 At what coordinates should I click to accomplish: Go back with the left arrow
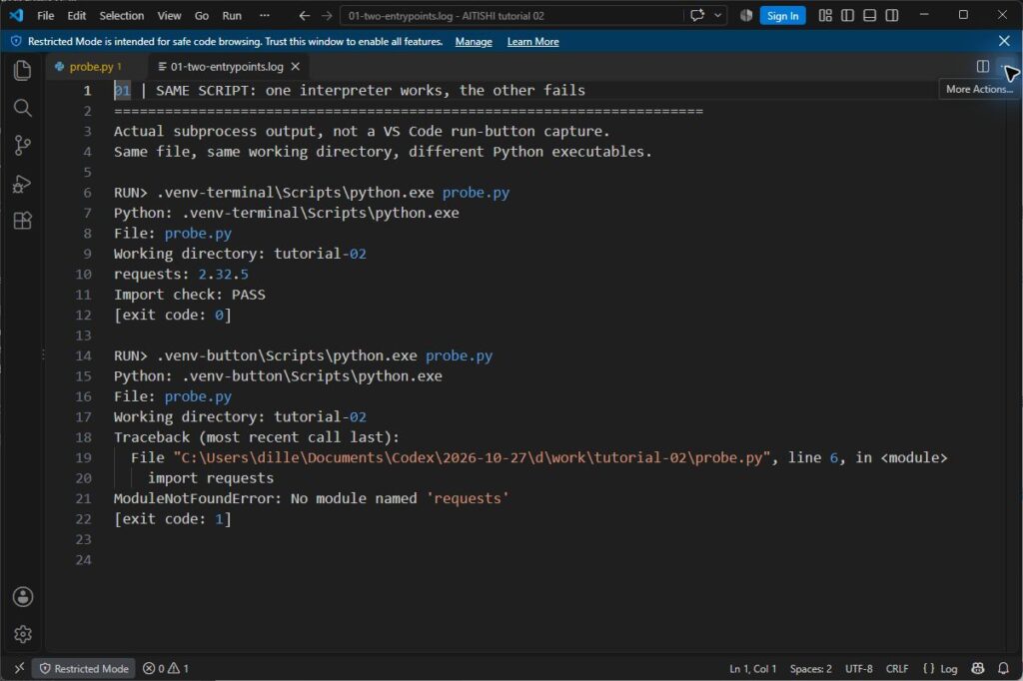coord(304,16)
